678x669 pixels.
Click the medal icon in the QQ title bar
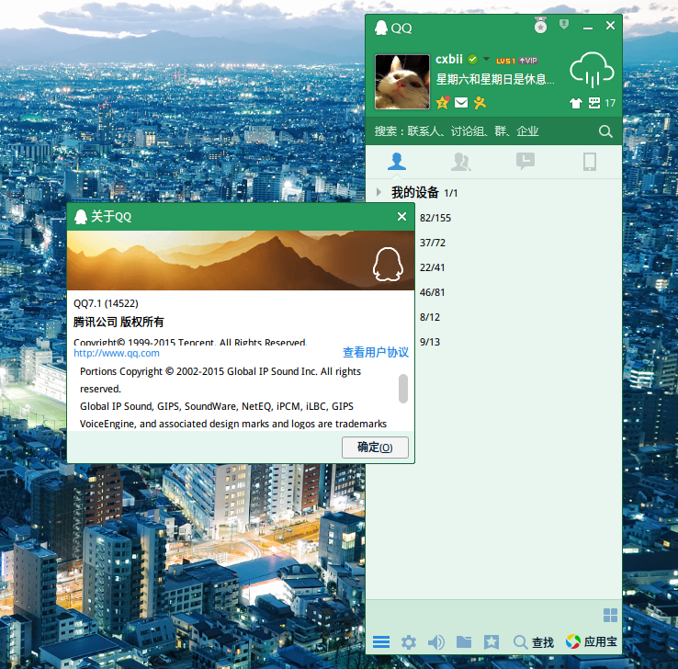540,26
